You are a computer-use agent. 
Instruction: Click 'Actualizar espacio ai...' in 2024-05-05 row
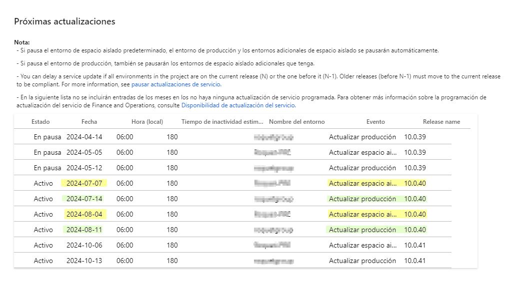coord(363,152)
